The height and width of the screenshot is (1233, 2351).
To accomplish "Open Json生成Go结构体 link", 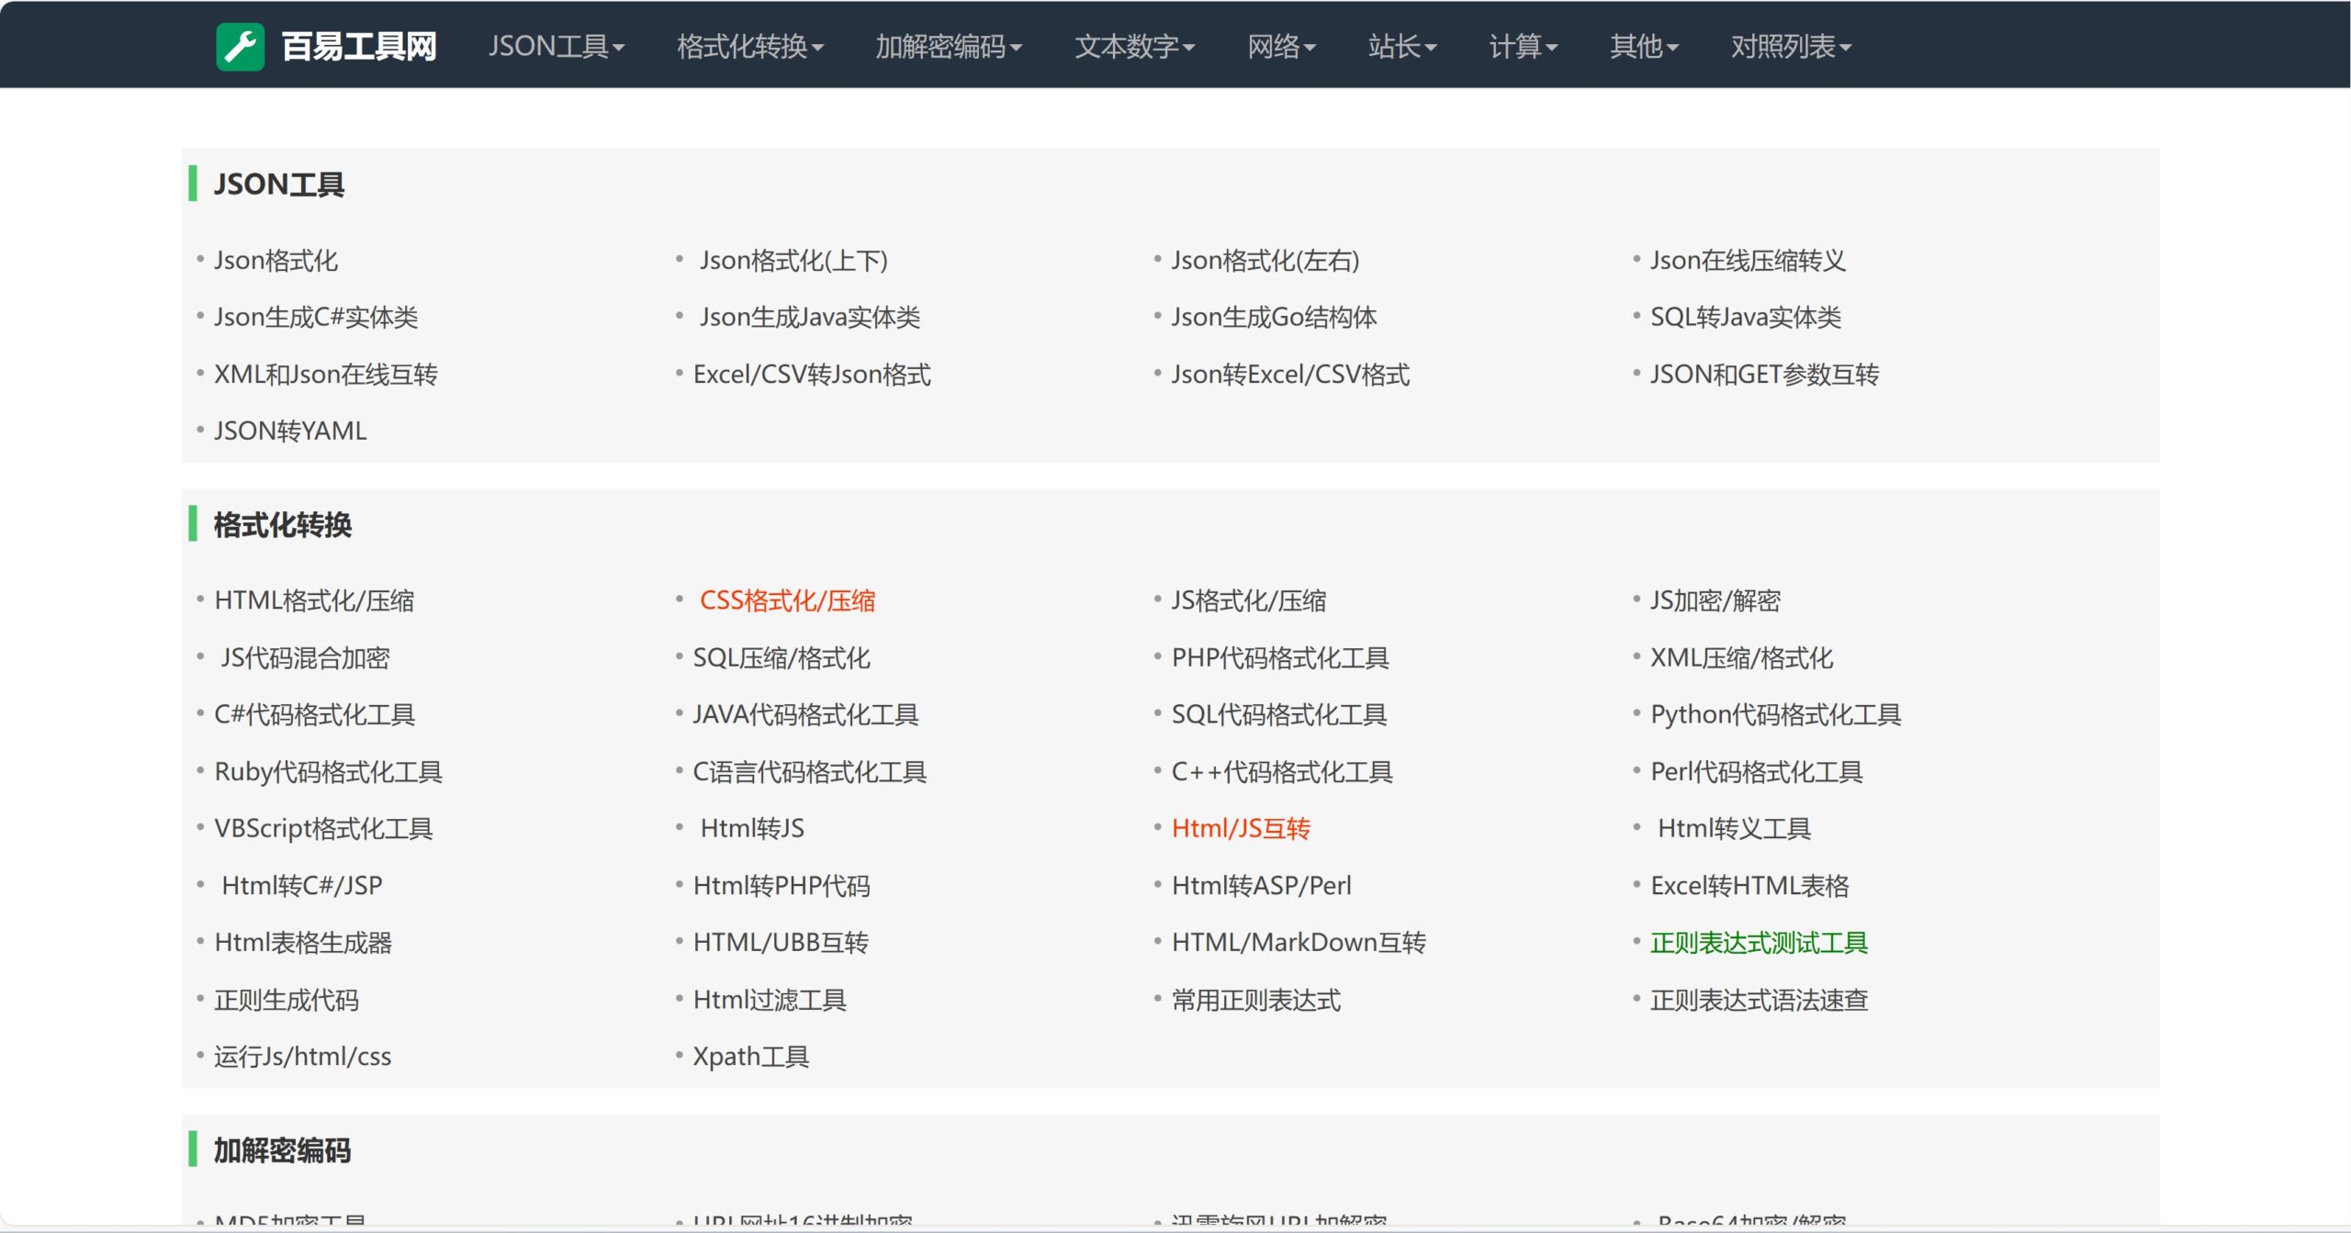I will (1274, 318).
